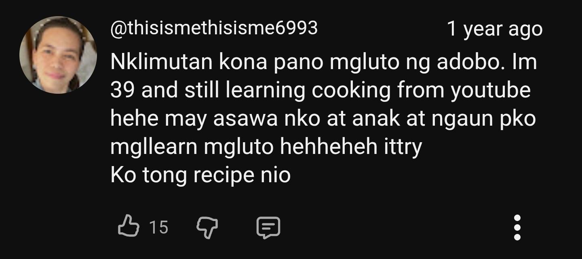Dislike the comment with the thumbs-down icon
The image size is (582, 259).
click(x=207, y=227)
